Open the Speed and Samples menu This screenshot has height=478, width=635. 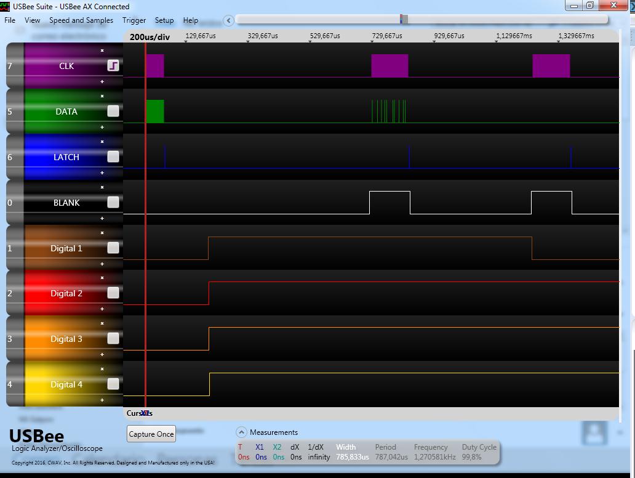click(x=81, y=20)
